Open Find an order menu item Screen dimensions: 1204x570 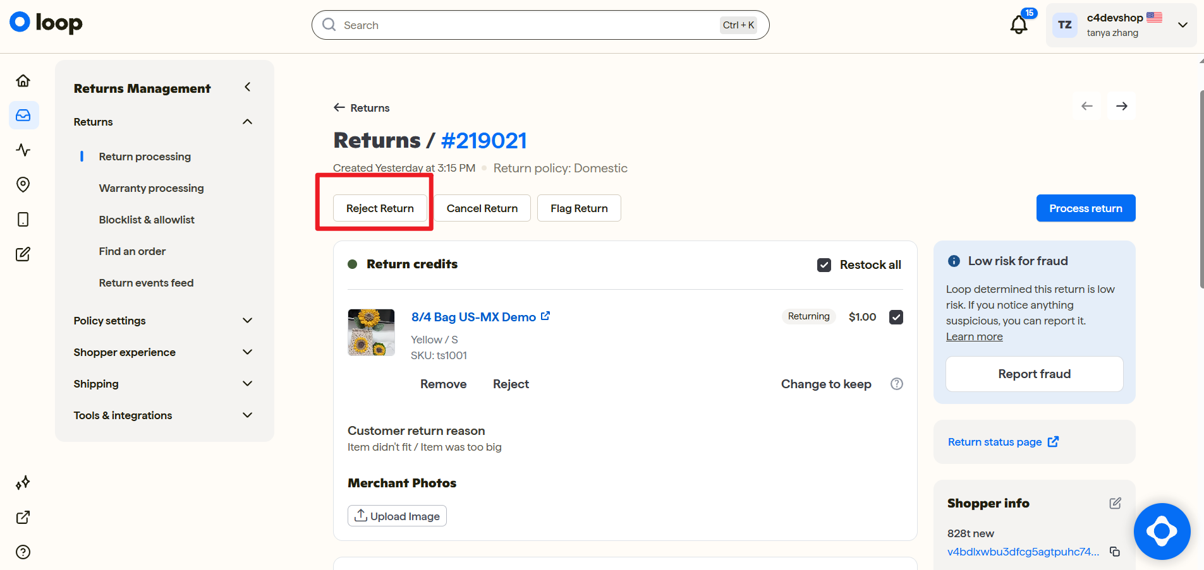[x=132, y=251]
